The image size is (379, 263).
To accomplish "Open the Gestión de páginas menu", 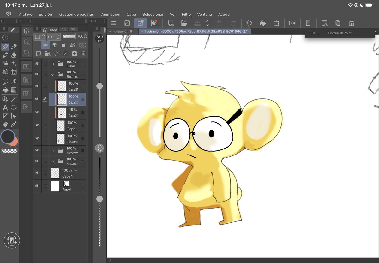I will point(76,14).
